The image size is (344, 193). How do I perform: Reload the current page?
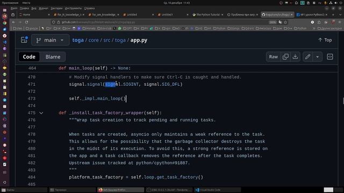[x=26, y=22]
